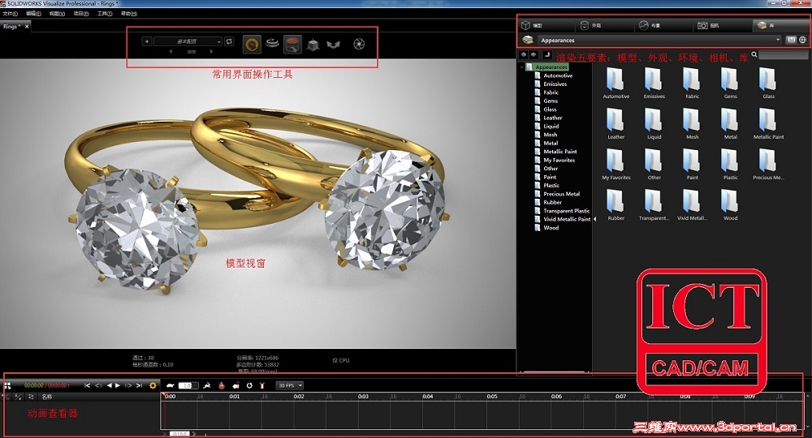Viewport: 812px width, 438px height.
Task: Open the 30 FPS frame rate dropdown
Action: coord(290,385)
